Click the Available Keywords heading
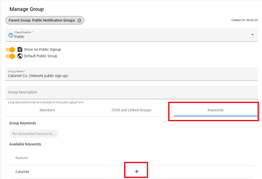262x179 pixels. [x=25, y=144]
